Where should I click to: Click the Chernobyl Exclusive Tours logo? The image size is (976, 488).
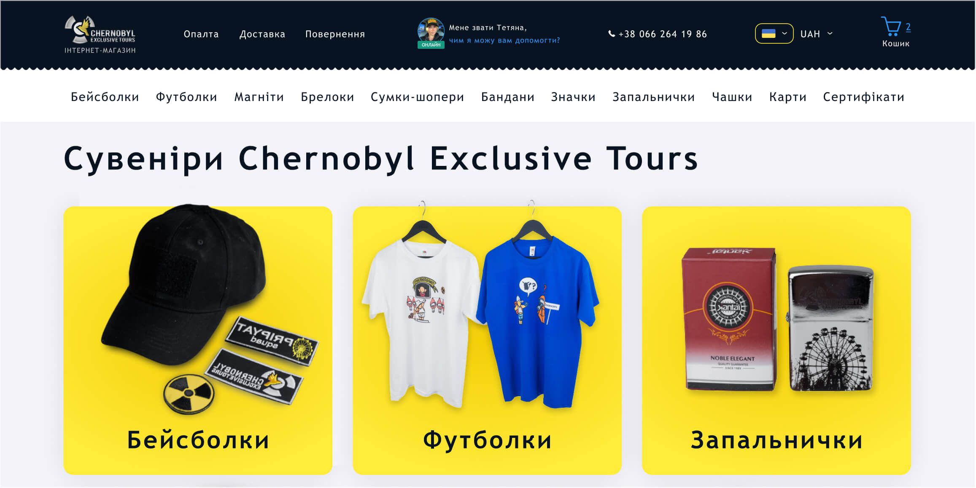(x=100, y=35)
